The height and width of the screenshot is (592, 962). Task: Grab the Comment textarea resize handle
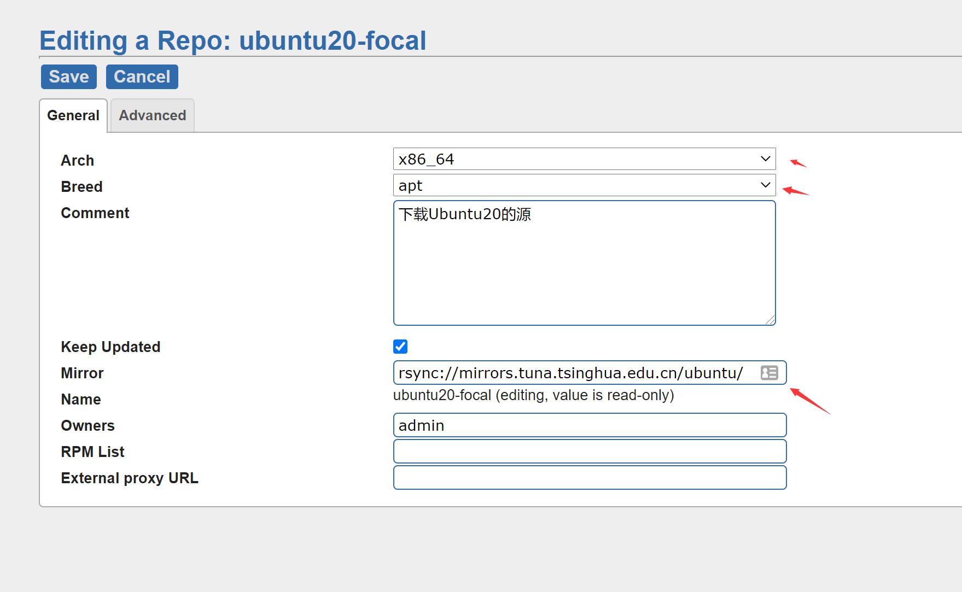click(x=770, y=320)
